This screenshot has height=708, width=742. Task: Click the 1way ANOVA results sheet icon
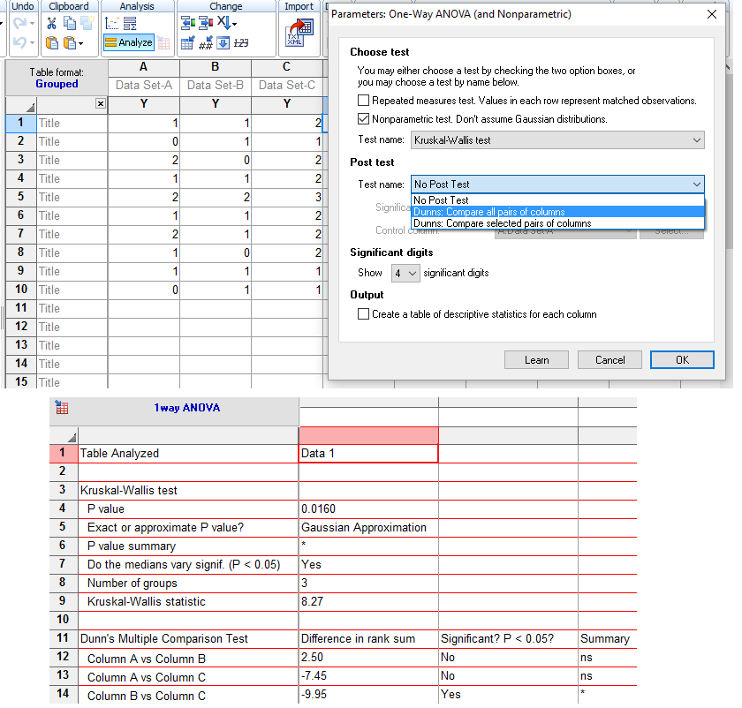(62, 407)
